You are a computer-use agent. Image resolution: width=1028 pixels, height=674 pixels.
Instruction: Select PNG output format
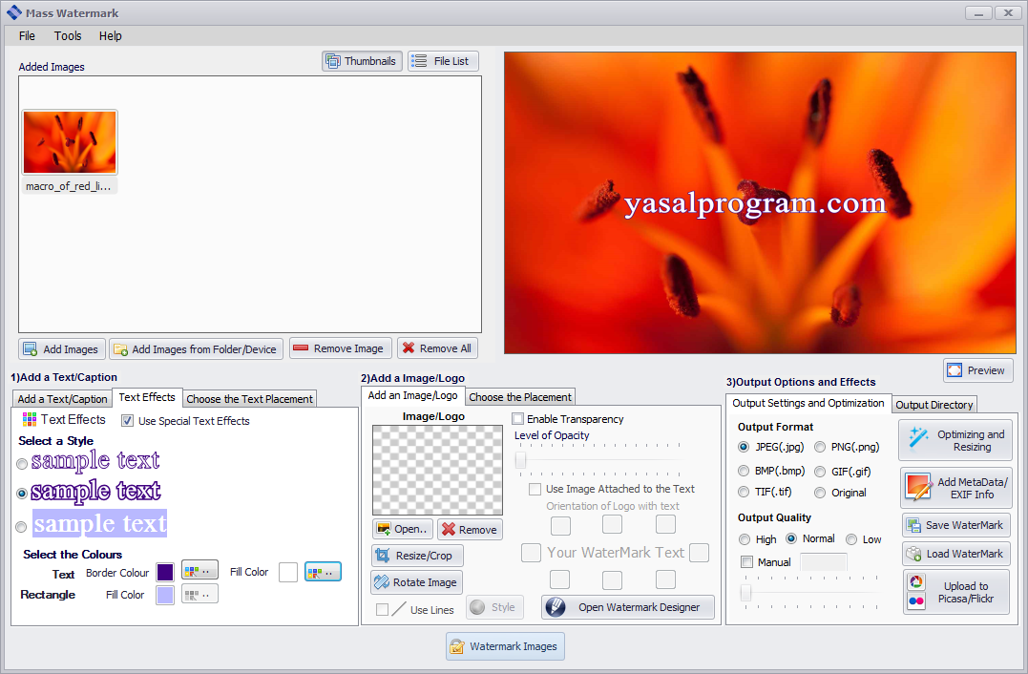click(821, 447)
